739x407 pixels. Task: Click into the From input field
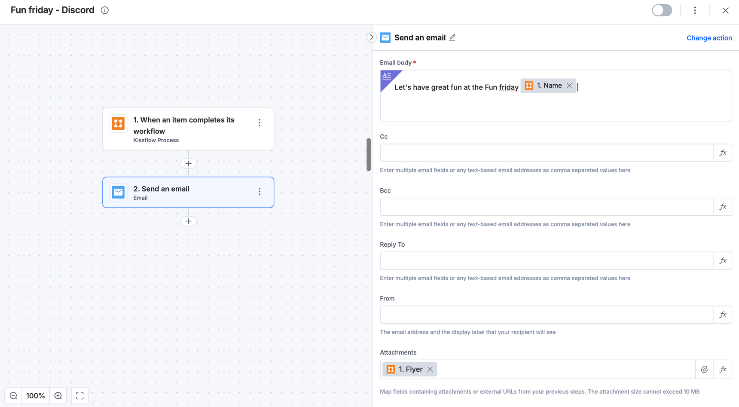tap(547, 315)
